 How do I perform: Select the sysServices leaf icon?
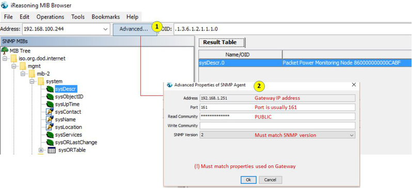[50, 135]
